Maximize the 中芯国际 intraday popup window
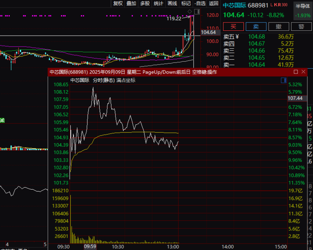 click(296, 72)
